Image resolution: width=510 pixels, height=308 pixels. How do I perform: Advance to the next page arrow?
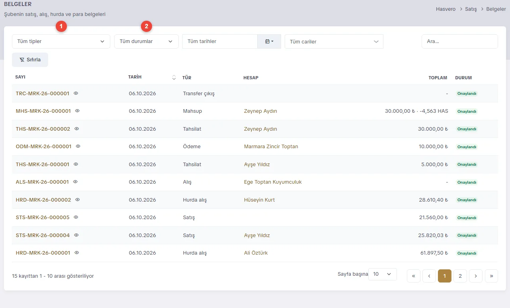(x=476, y=276)
